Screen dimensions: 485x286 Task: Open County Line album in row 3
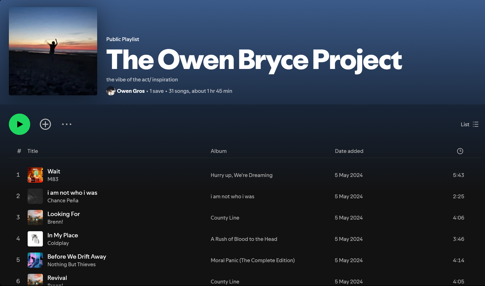tap(225, 218)
